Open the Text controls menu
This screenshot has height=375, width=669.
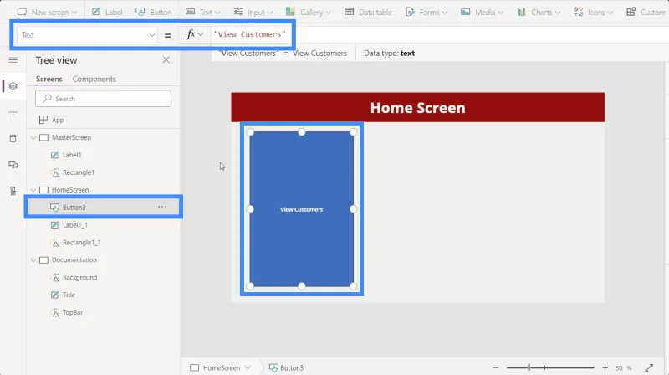click(202, 12)
